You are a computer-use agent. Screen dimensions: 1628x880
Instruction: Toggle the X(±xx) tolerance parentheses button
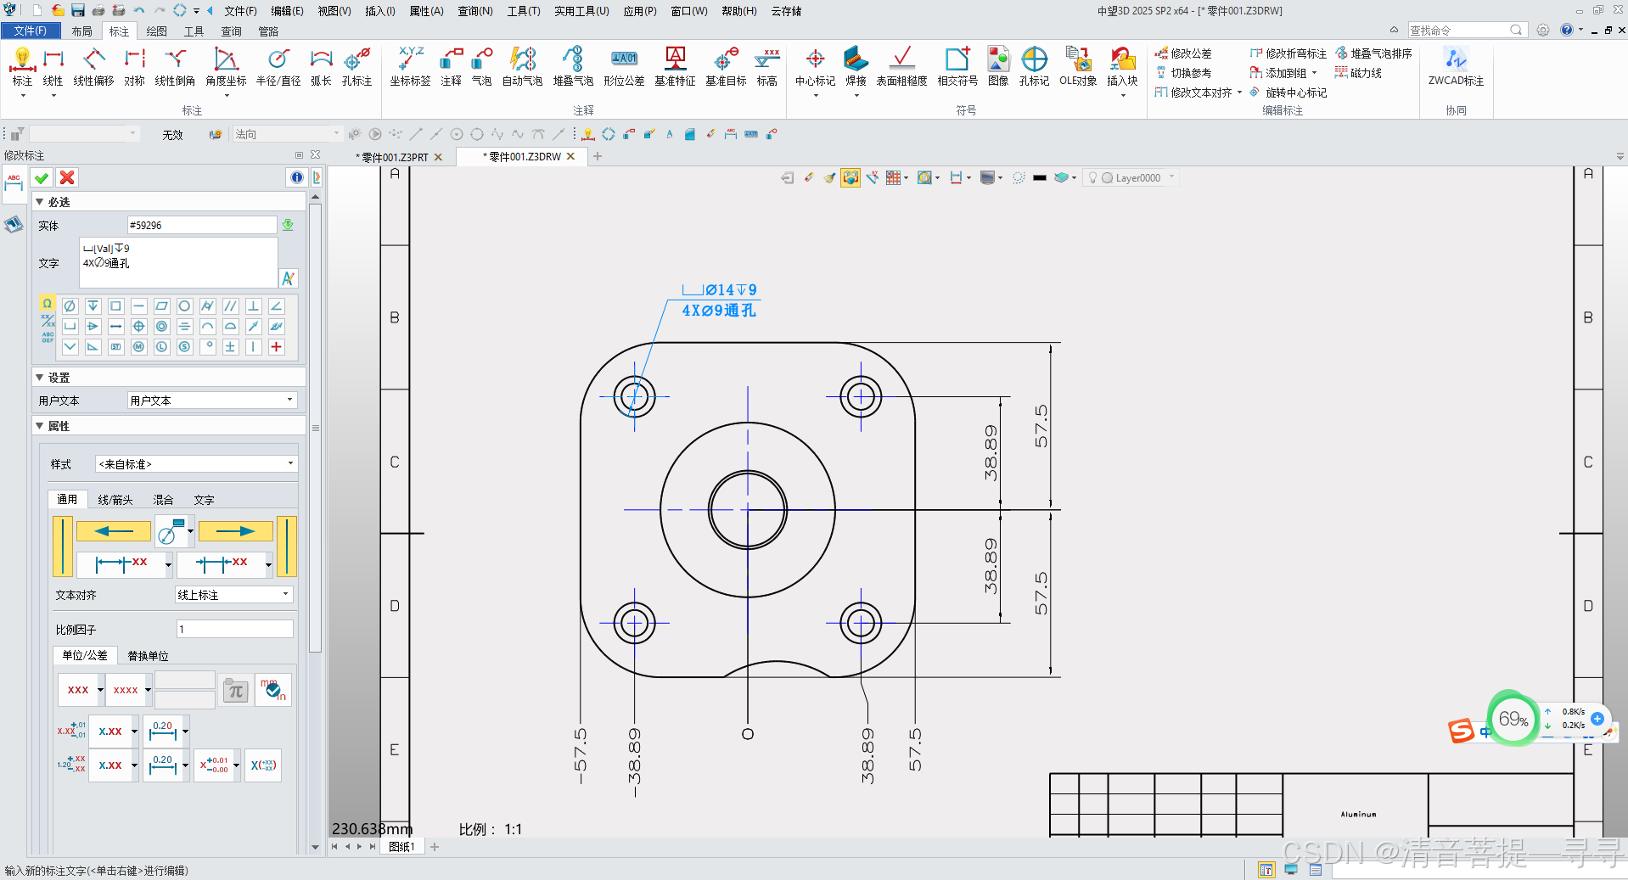(263, 765)
